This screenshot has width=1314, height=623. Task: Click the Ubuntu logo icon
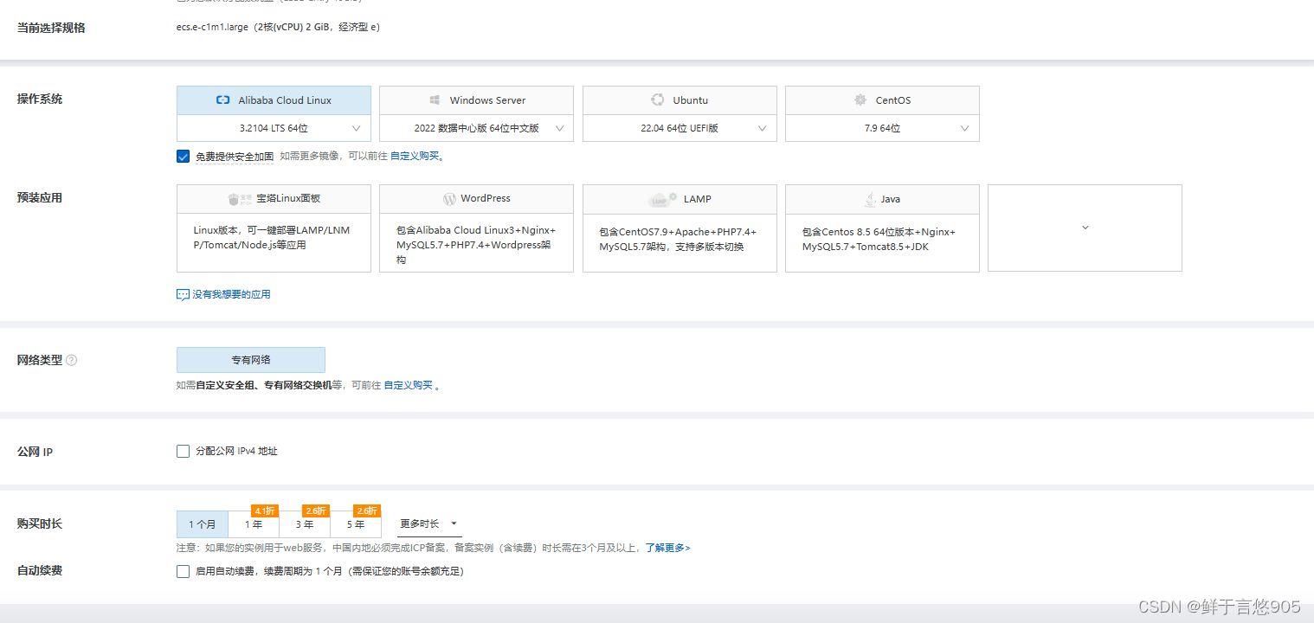pos(658,100)
